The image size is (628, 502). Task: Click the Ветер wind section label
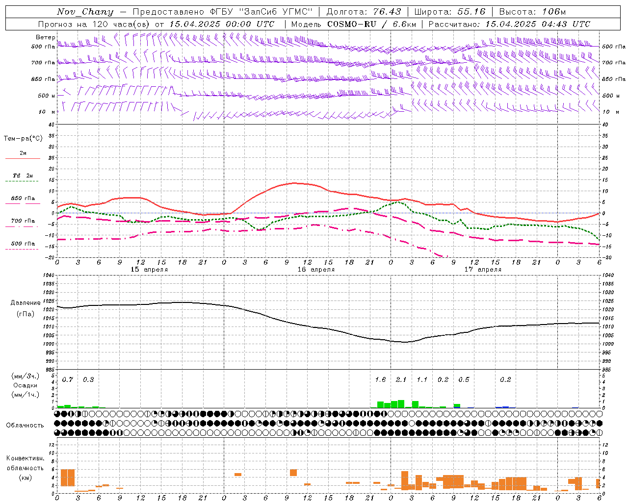click(45, 37)
